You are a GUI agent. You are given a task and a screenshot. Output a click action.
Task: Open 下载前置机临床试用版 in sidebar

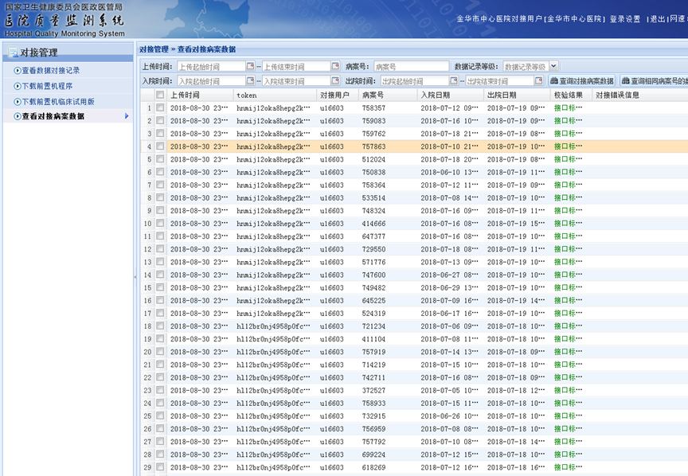(58, 101)
